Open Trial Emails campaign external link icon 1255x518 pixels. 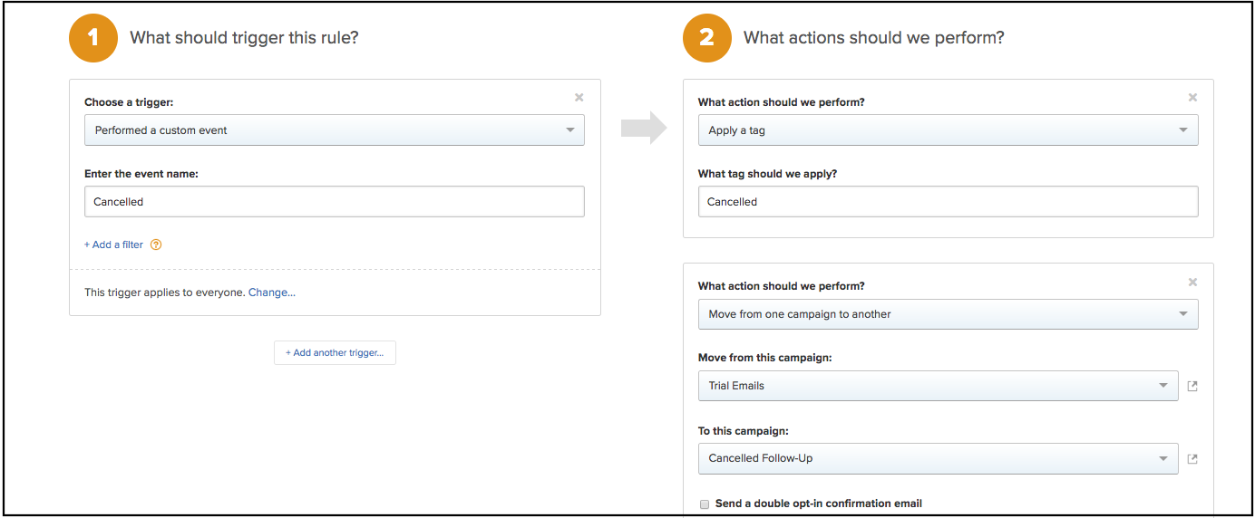1192,387
